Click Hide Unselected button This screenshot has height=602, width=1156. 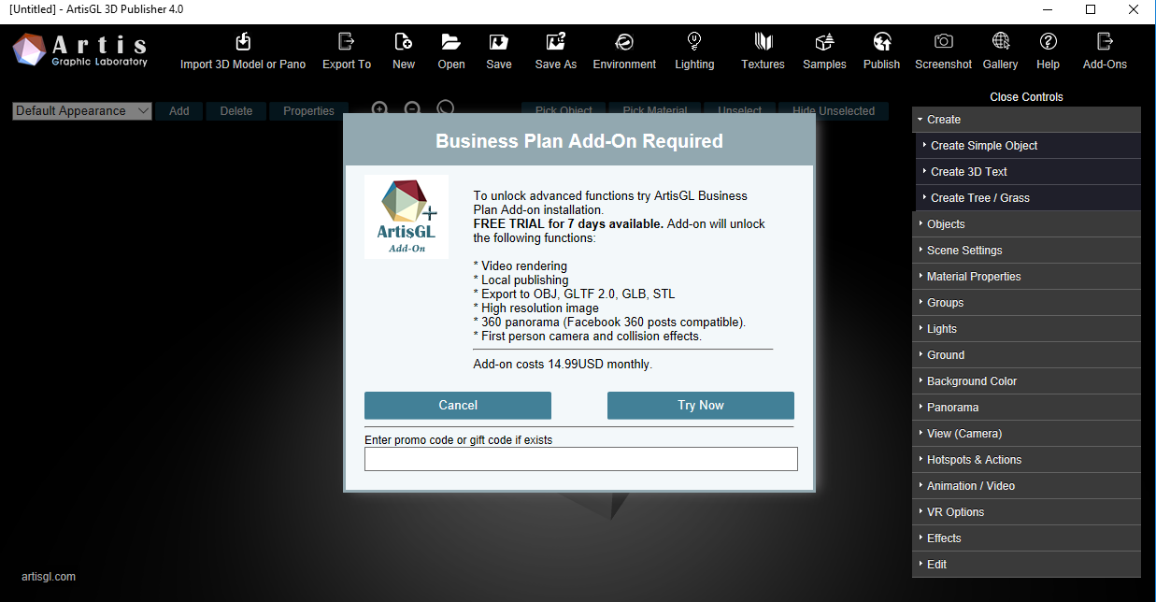[834, 110]
